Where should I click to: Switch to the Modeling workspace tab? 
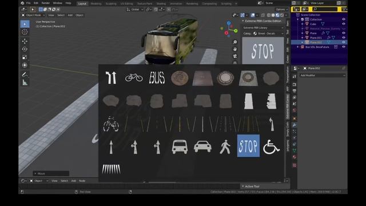(x=96, y=4)
